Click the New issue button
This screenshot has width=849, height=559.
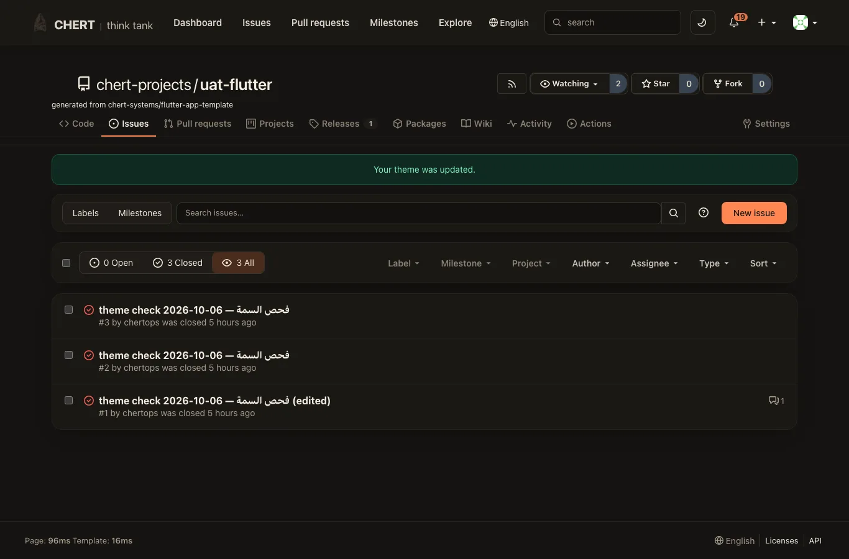[x=754, y=213]
